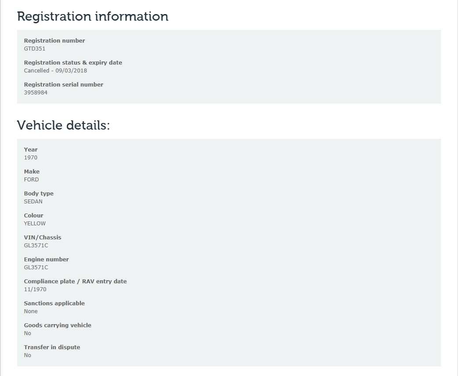The width and height of the screenshot is (459, 376).
Task: Select the year value 1970
Action: (31, 158)
